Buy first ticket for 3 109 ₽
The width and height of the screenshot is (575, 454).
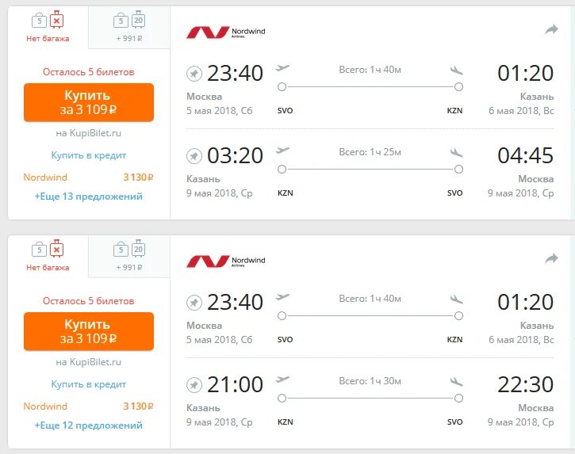pyautogui.click(x=89, y=102)
